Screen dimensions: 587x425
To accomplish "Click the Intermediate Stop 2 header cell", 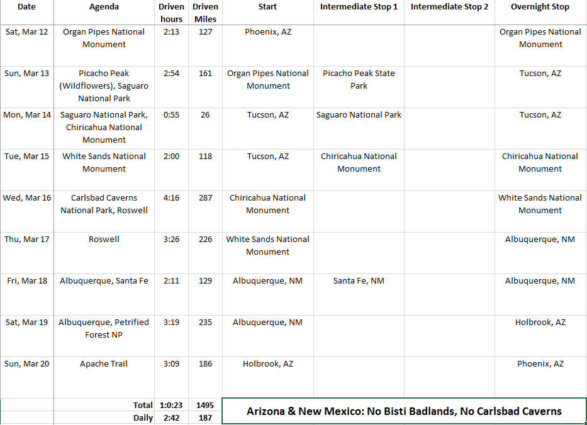I will (x=449, y=7).
